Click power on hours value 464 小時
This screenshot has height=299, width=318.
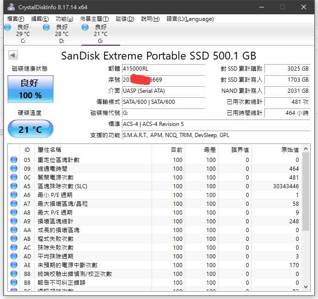click(287, 113)
